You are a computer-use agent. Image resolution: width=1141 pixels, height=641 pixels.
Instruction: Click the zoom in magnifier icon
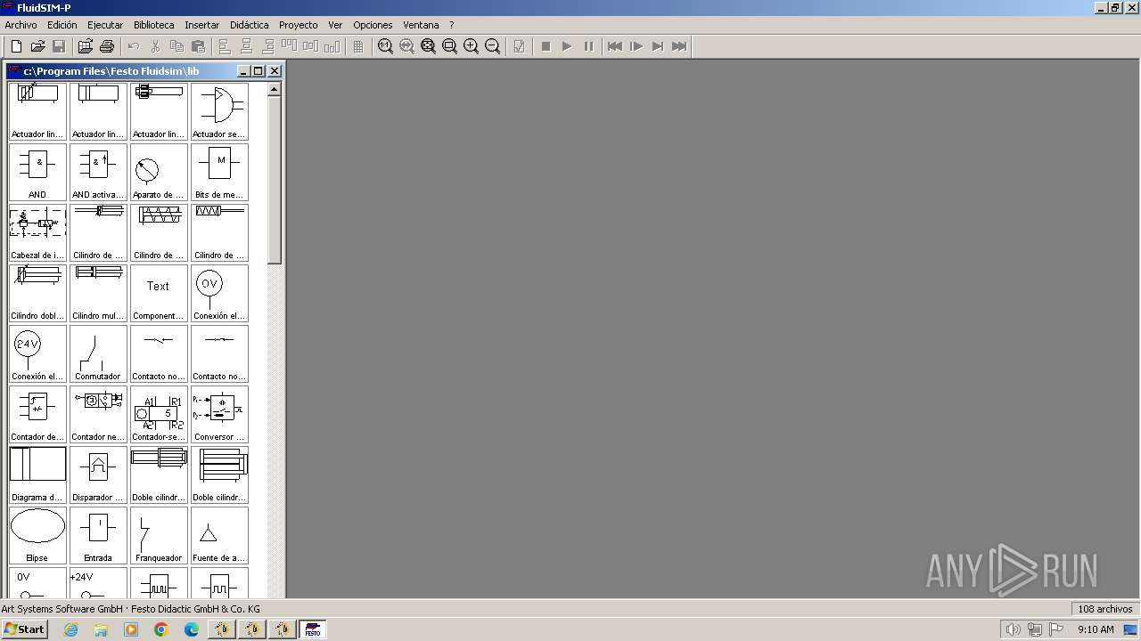[x=471, y=46]
